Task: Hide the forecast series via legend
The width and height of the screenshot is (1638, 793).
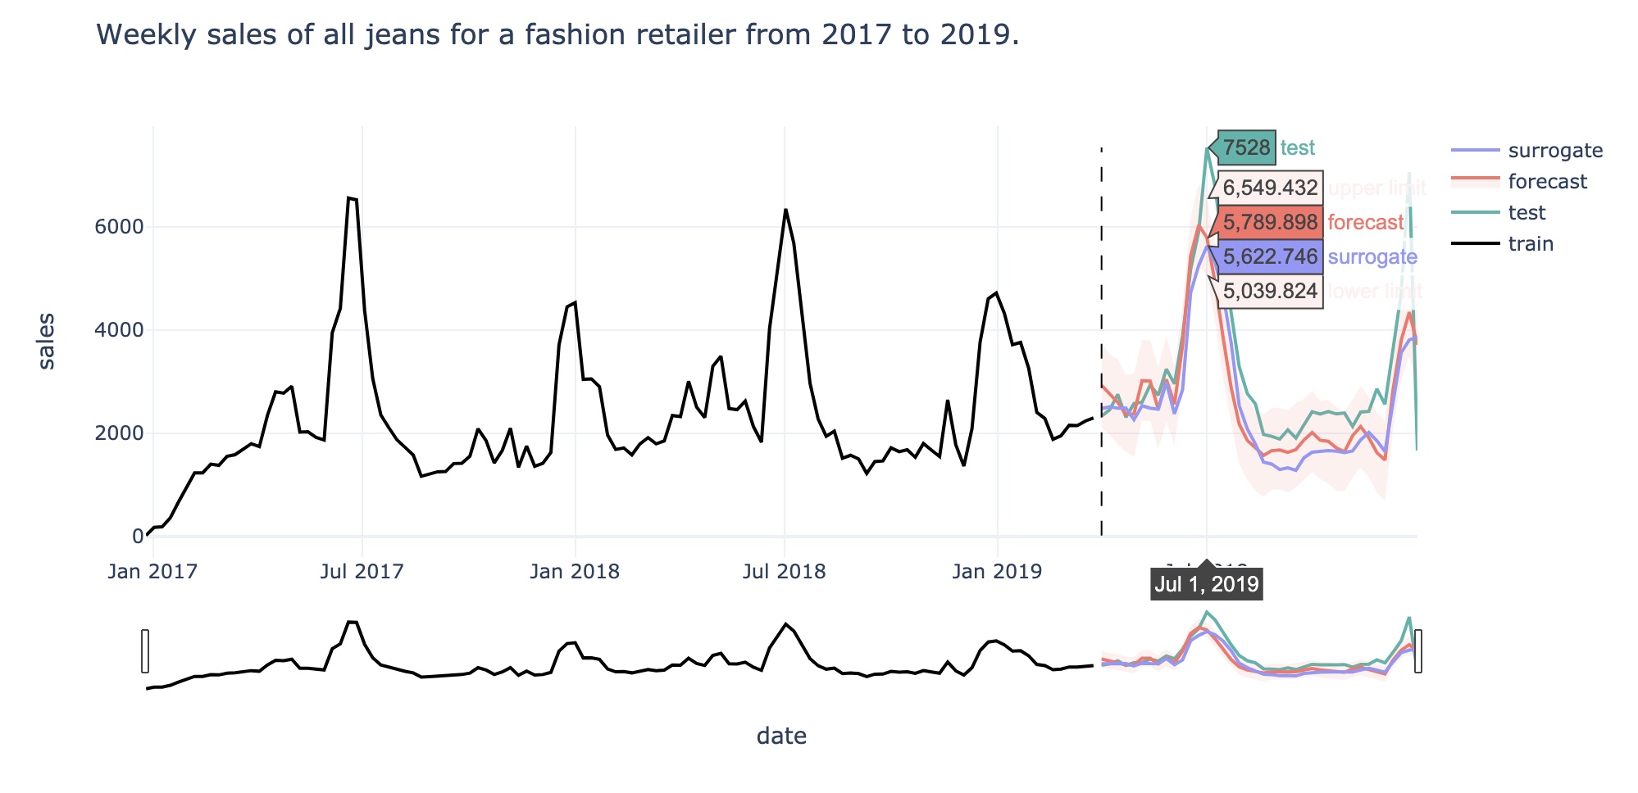Action: click(1547, 182)
